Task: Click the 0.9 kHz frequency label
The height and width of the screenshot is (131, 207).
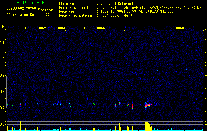Action: pos(3,75)
